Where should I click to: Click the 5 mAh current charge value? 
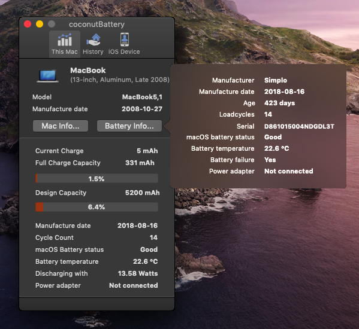click(x=147, y=151)
